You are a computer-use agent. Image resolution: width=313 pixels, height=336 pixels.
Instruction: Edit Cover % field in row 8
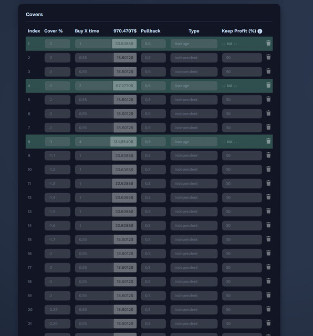point(57,142)
